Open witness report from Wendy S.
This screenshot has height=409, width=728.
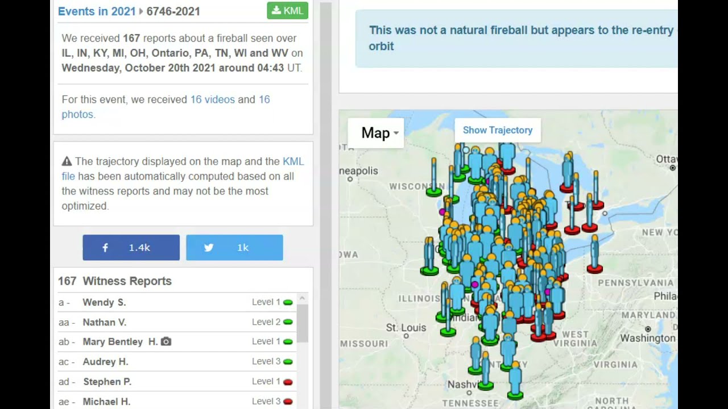[x=104, y=302]
